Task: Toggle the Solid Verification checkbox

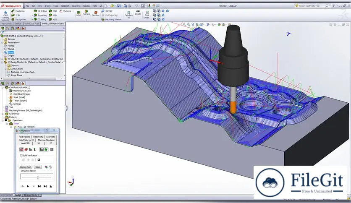Action: pyautogui.click(x=21, y=155)
